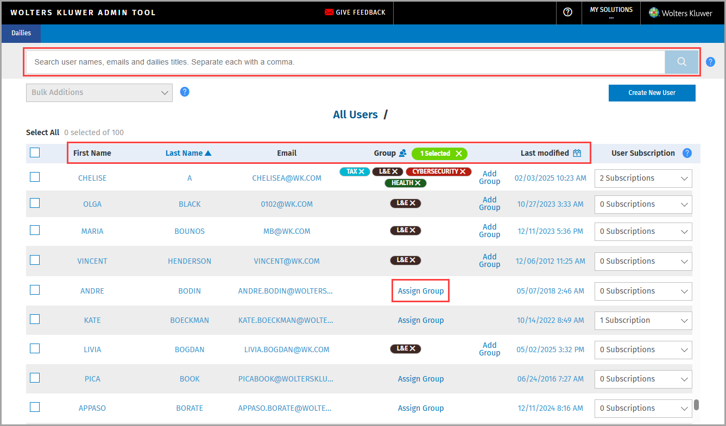Viewport: 726px width, 426px height.
Task: Remove L&E tag from Chelise's row
Action: coord(395,171)
